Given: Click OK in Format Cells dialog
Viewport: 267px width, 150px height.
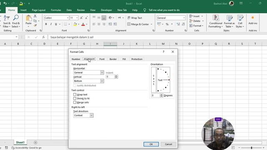Looking at the screenshot, I should pos(151,144).
